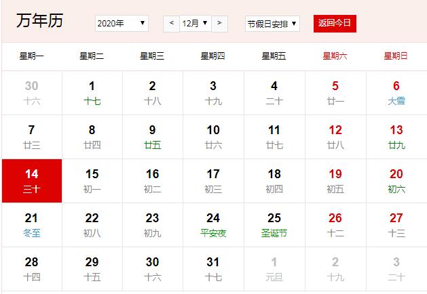Screen dimensions: 427x294
Task: Select December 7 (廿三)
Action: click(32, 137)
